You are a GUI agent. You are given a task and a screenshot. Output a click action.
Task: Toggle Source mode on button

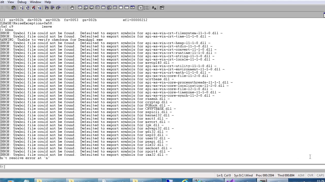click(140, 8)
